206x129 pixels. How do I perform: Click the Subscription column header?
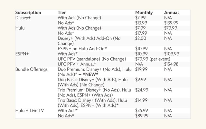pyautogui.click(x=28, y=13)
